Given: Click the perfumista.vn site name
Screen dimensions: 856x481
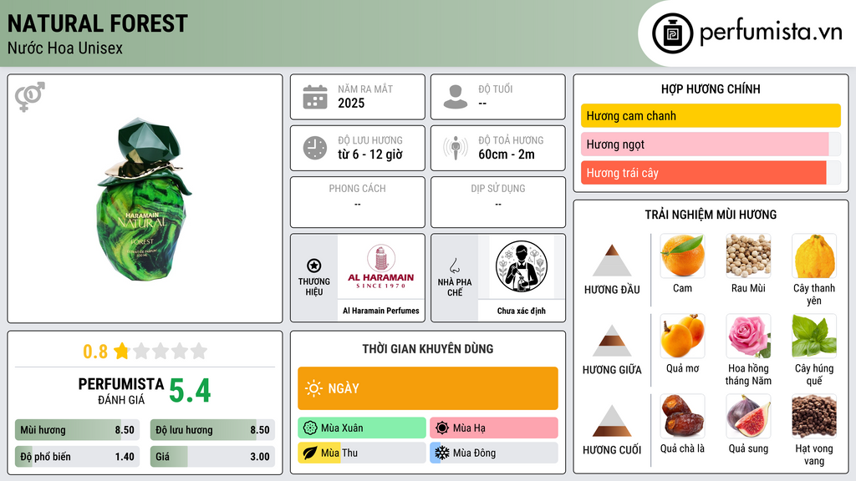Looking at the screenshot, I should pyautogui.click(x=771, y=33).
